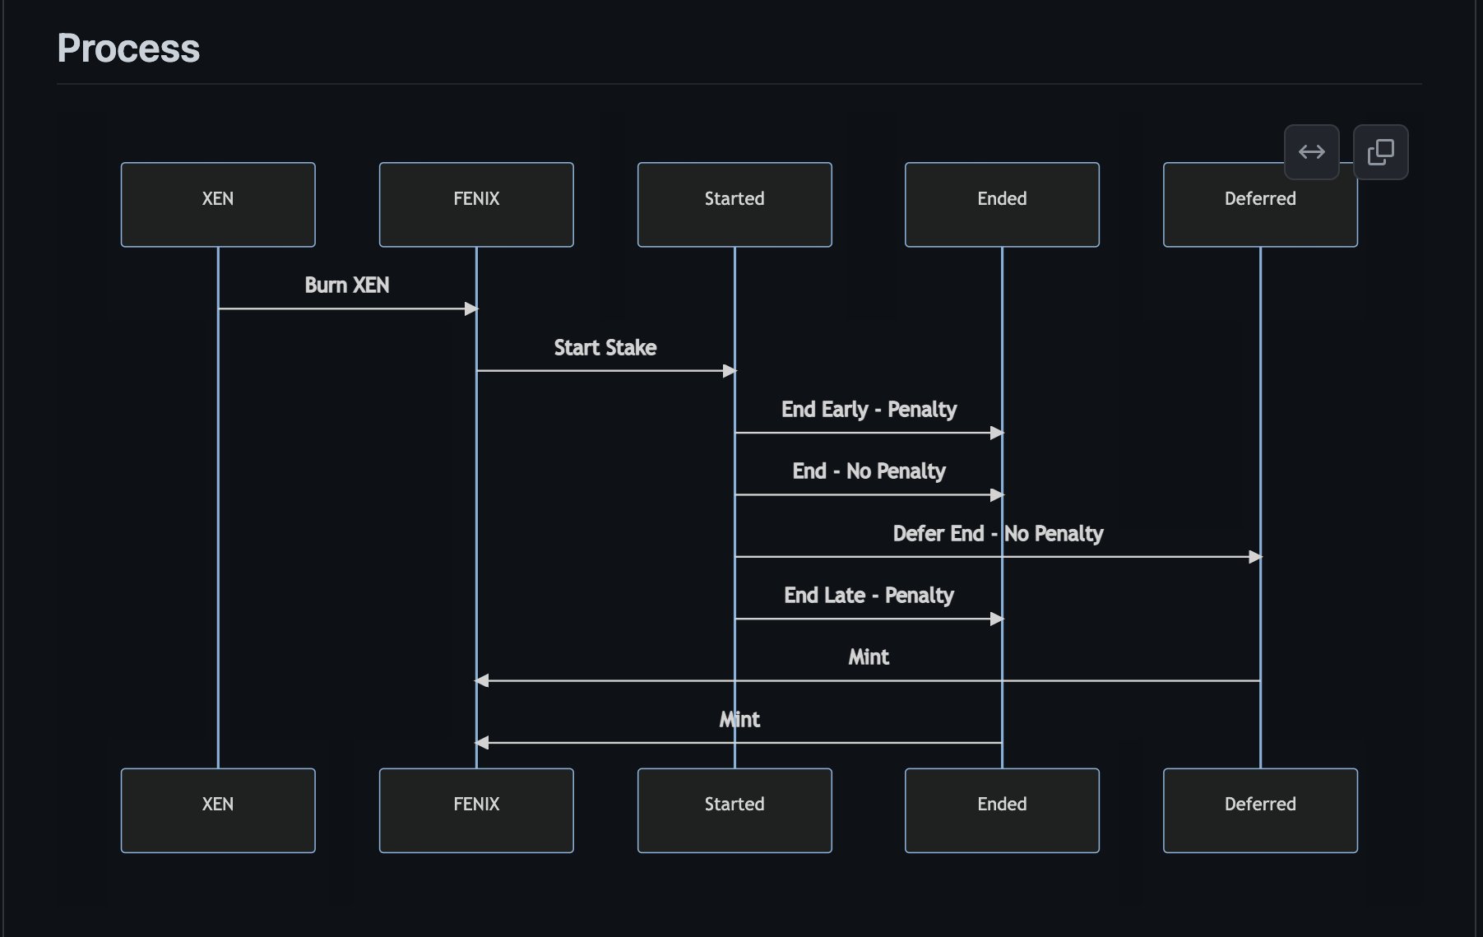Image resolution: width=1483 pixels, height=937 pixels.
Task: Click the bottom Deferred participant box
Action: pos(1259,809)
